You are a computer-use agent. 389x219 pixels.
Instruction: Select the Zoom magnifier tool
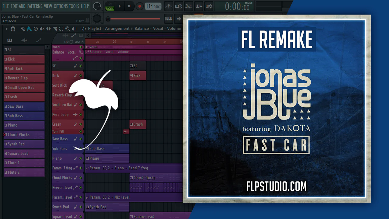pyautogui.click(x=67, y=29)
